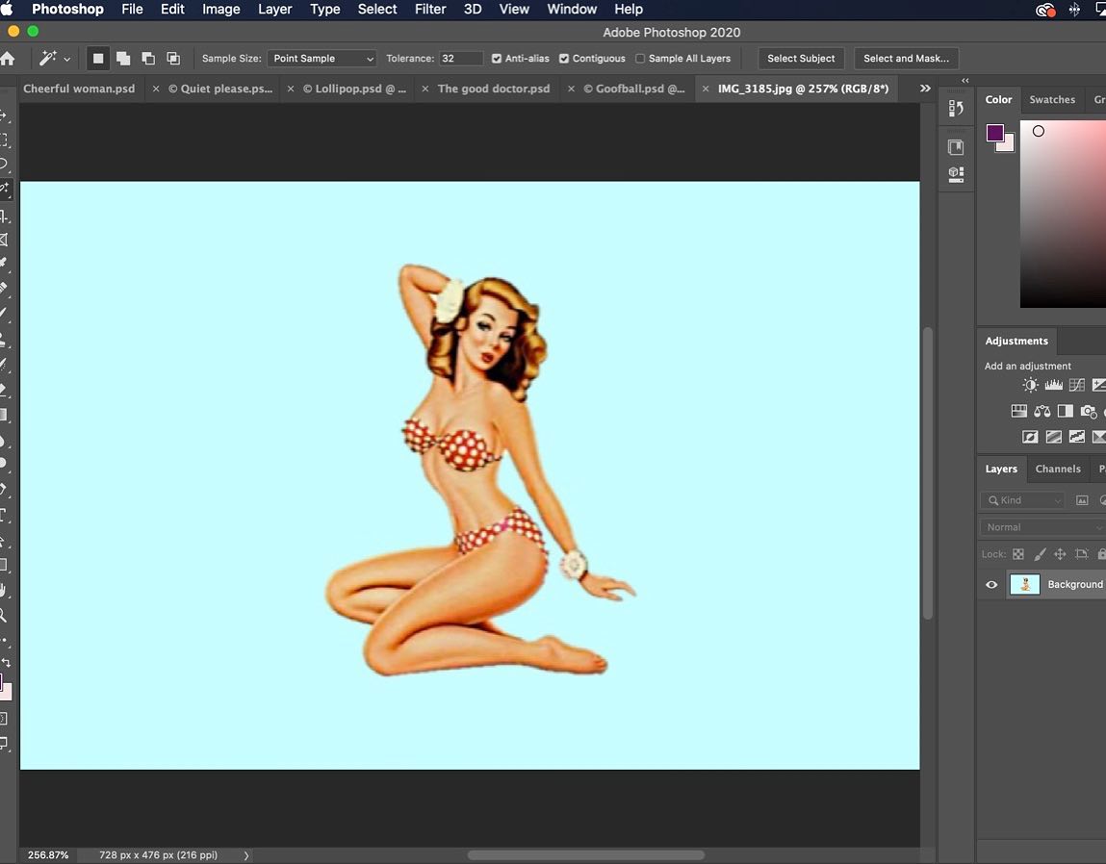Hide the Background layer eye icon
Image resolution: width=1106 pixels, height=864 pixels.
(x=991, y=585)
